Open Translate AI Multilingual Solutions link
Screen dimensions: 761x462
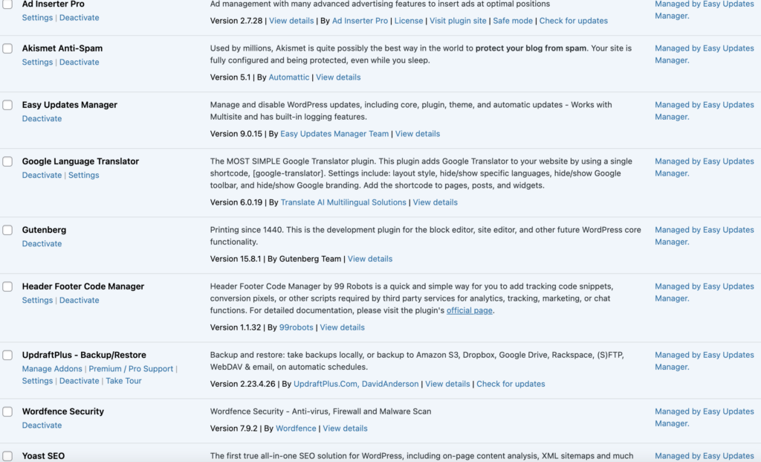click(343, 202)
